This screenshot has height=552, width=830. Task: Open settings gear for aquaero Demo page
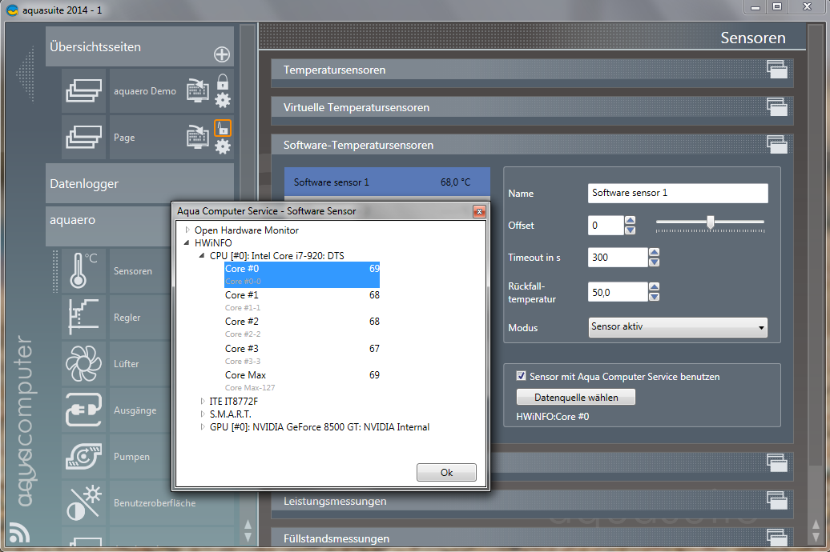click(x=222, y=100)
